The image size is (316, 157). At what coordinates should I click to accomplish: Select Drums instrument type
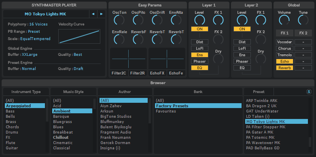click(25, 132)
